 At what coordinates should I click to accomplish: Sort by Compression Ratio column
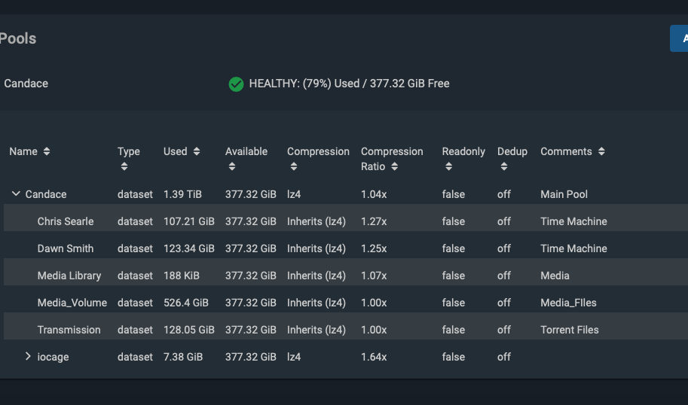394,166
